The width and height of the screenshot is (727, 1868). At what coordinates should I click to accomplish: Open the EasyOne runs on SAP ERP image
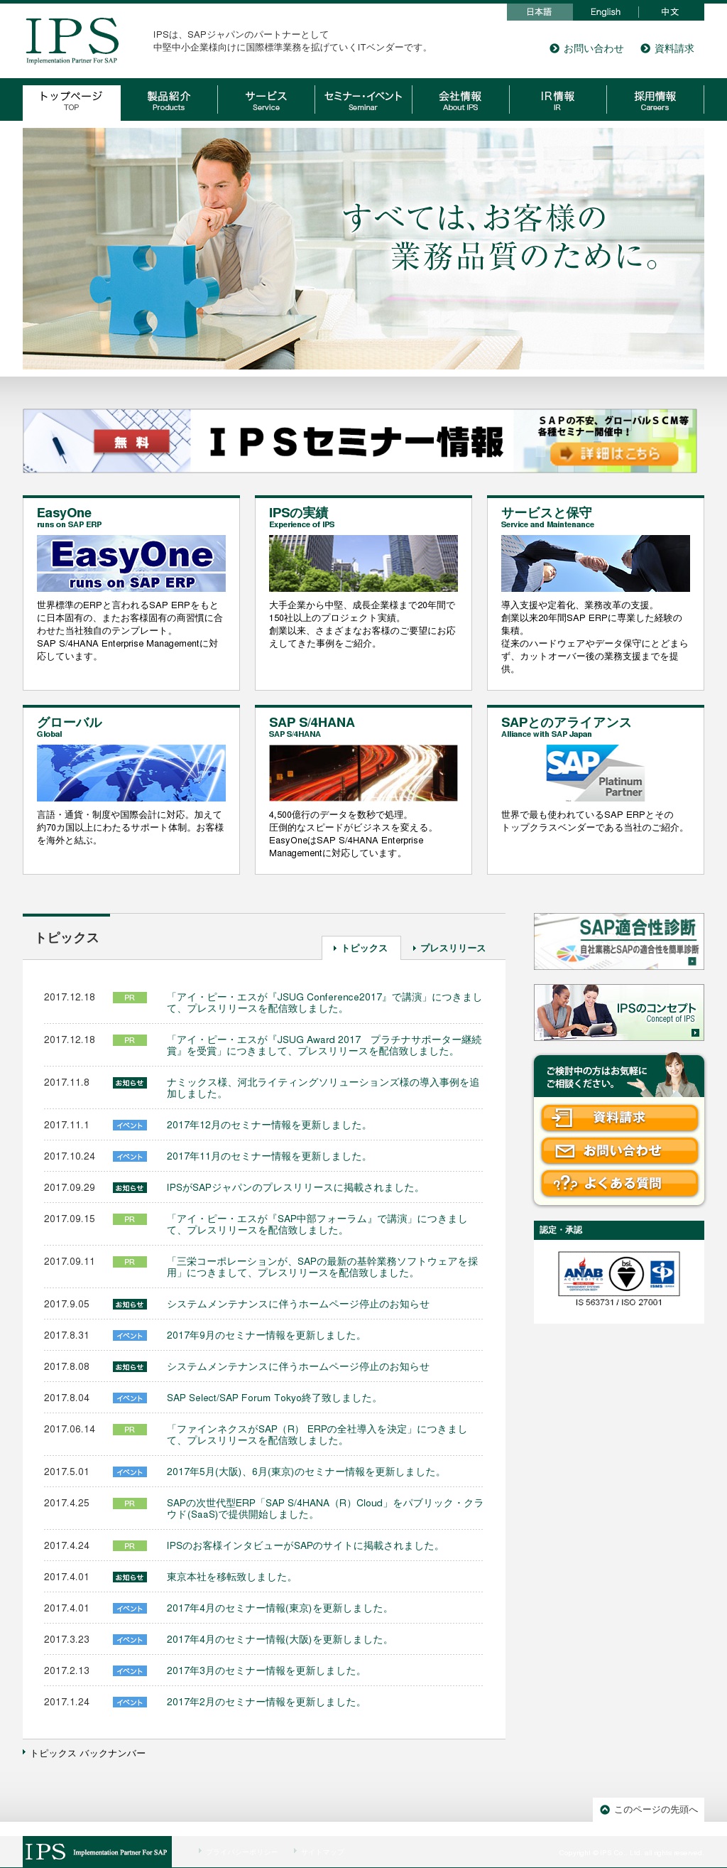point(131,563)
